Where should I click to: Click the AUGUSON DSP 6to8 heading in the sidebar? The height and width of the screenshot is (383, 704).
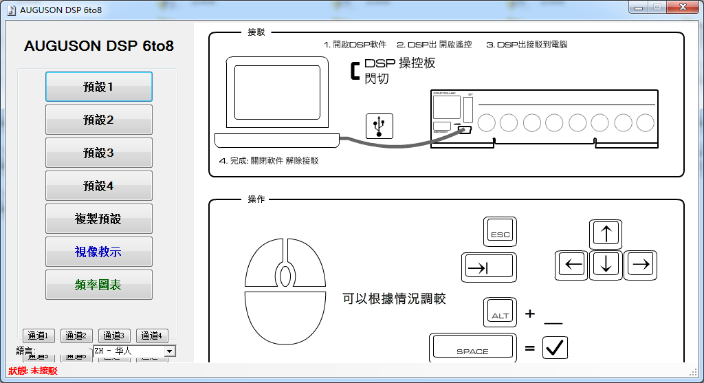99,46
